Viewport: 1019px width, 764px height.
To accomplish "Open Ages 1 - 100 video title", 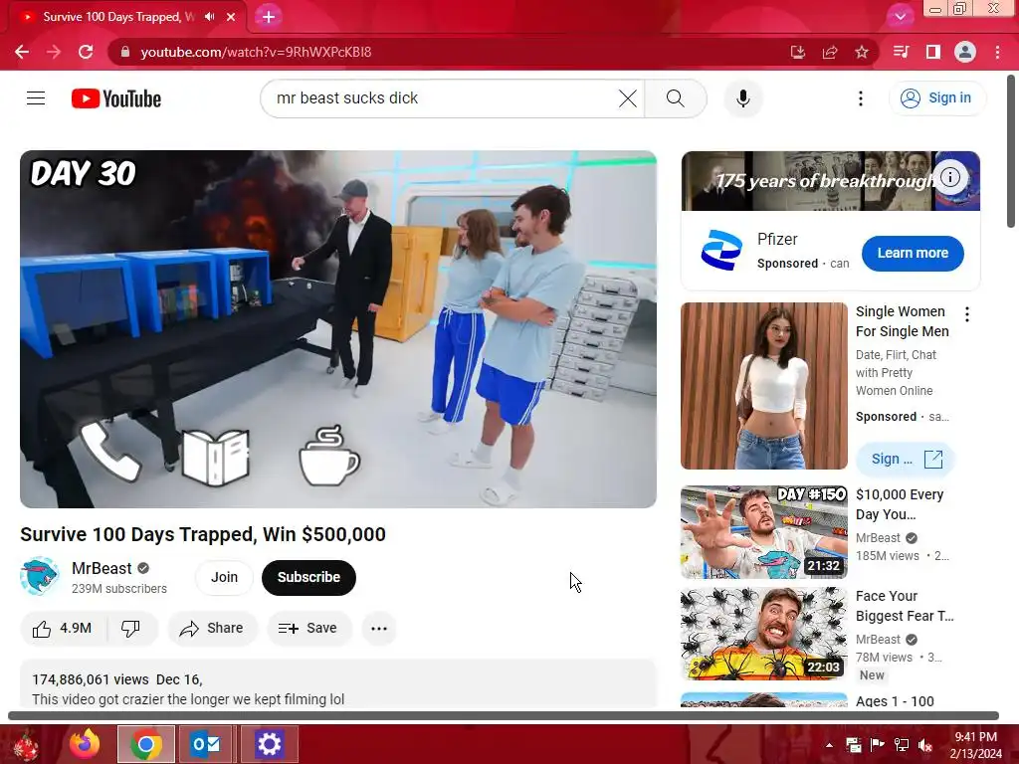I will [895, 701].
